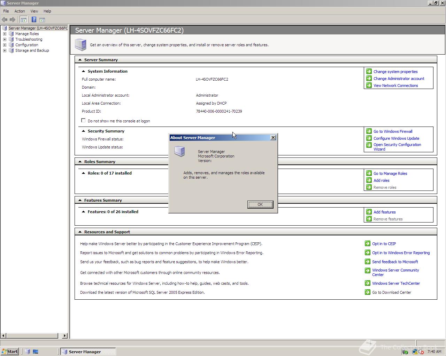
Task: Open the File menu
Action: (6, 11)
